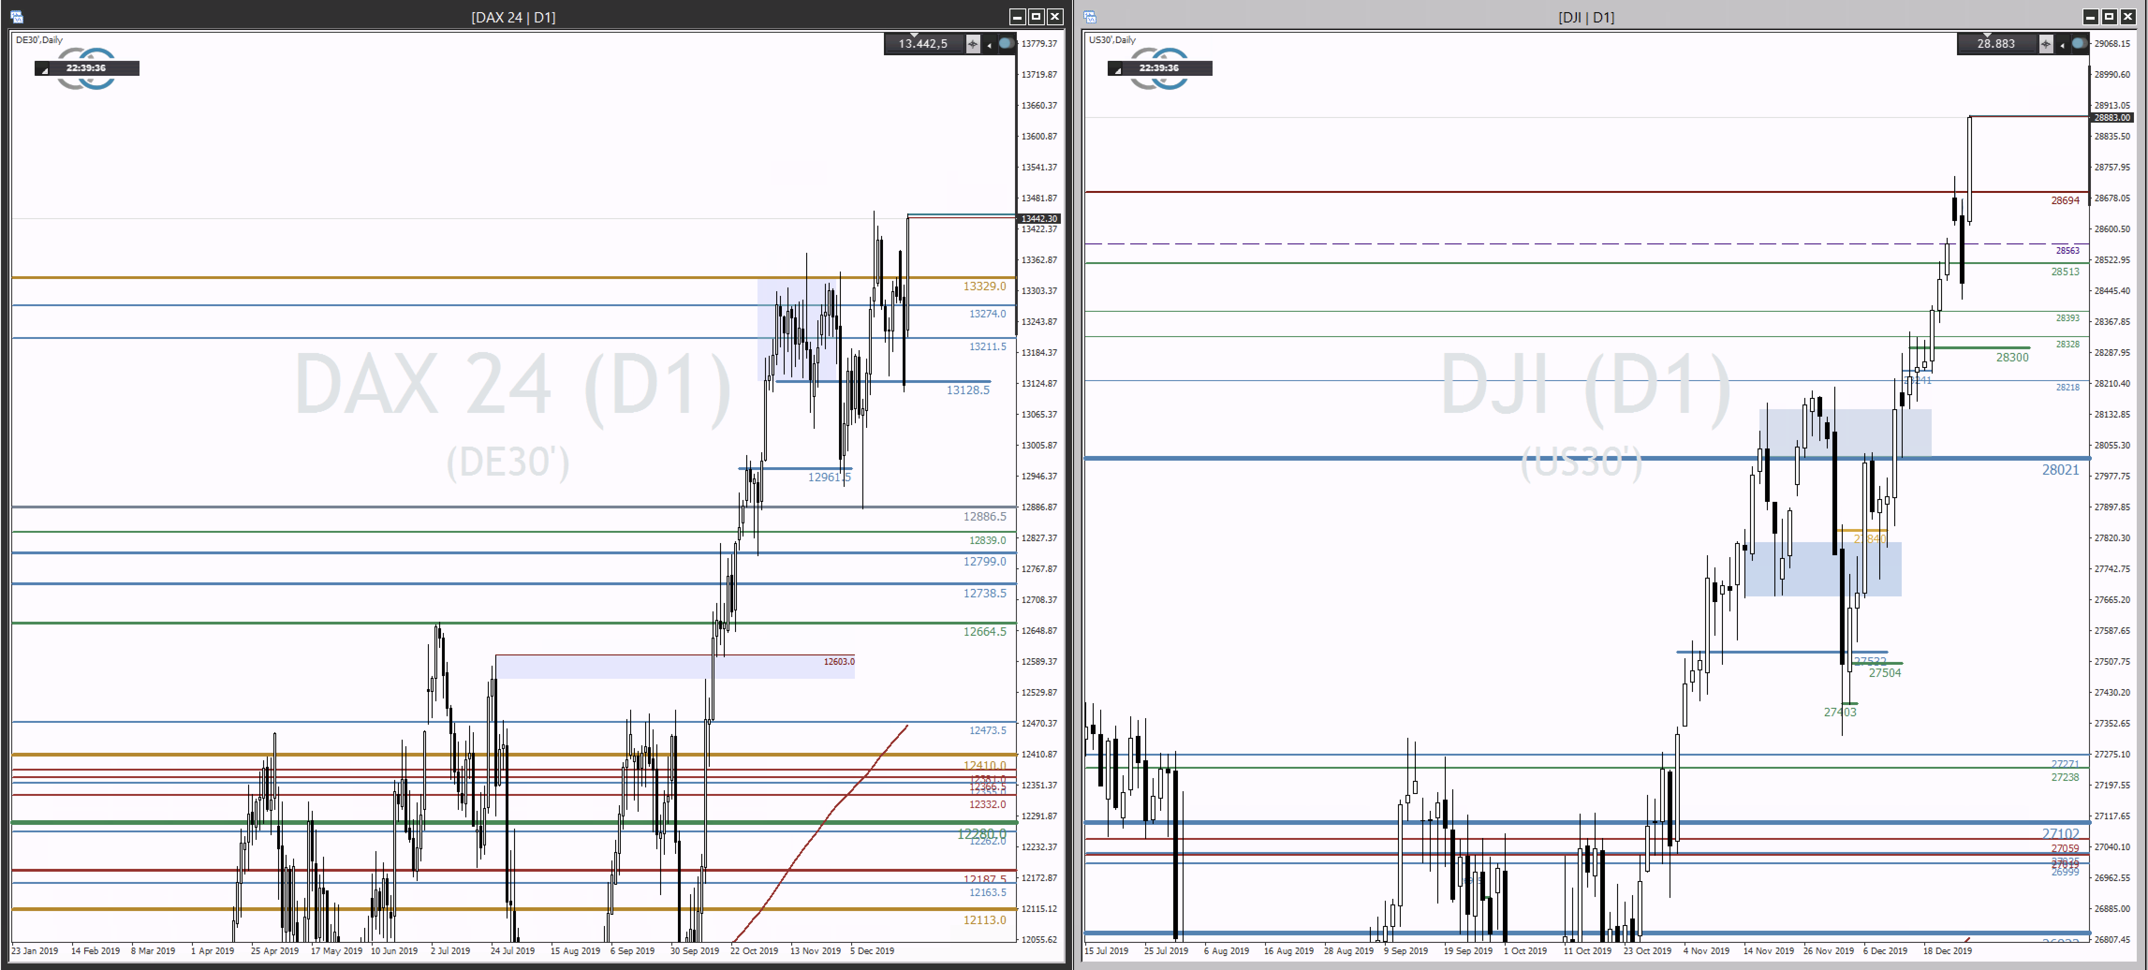Select the 28021 level label

click(x=2060, y=470)
